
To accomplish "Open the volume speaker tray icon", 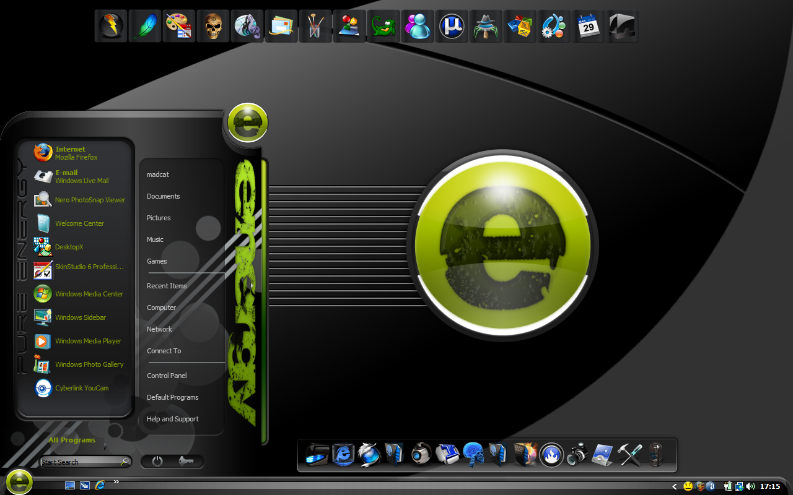I will tap(750, 486).
